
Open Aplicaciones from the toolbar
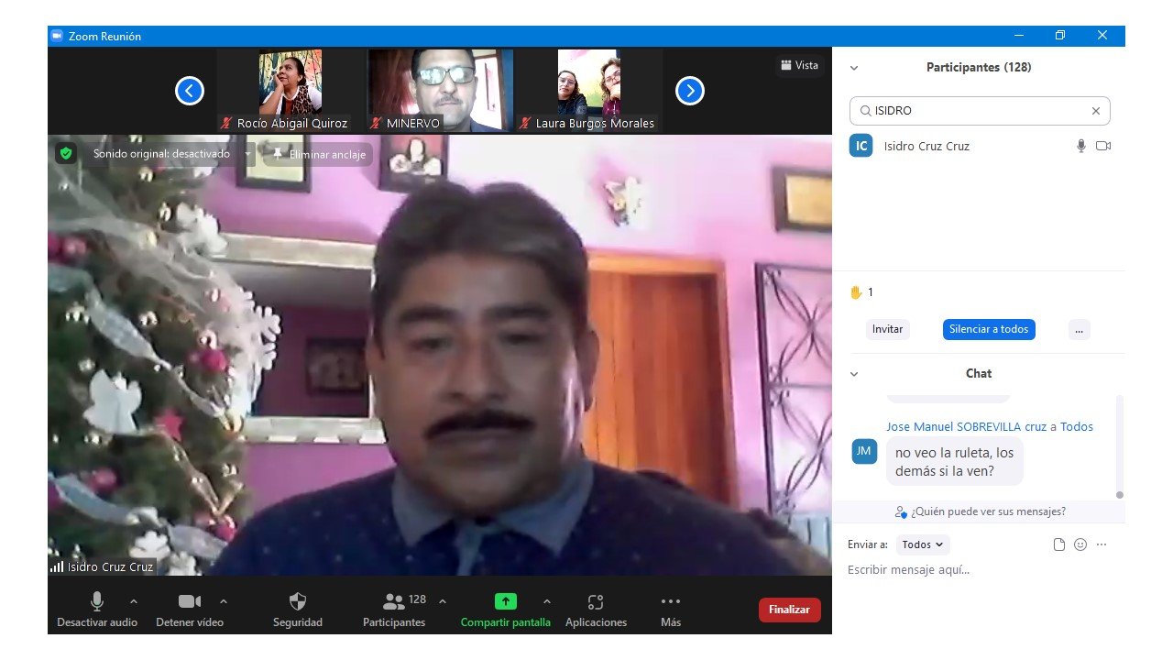pos(596,602)
